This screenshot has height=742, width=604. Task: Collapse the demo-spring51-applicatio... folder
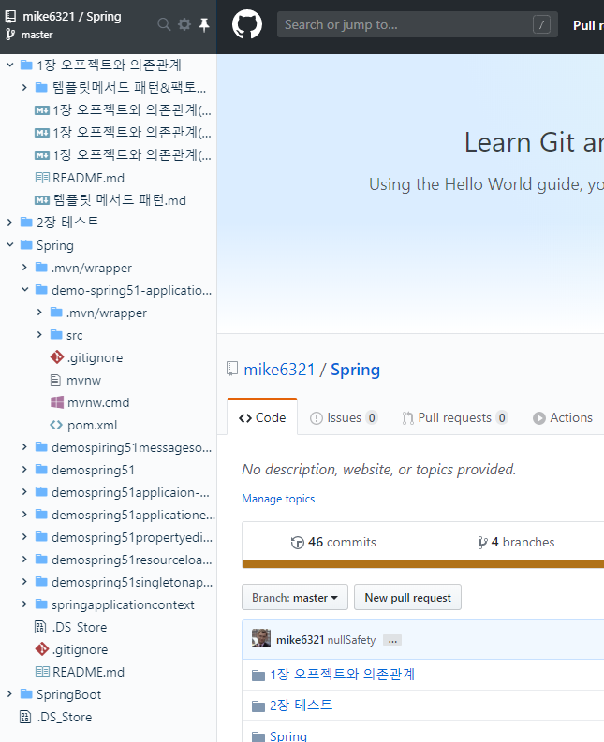pyautogui.click(x=24, y=290)
